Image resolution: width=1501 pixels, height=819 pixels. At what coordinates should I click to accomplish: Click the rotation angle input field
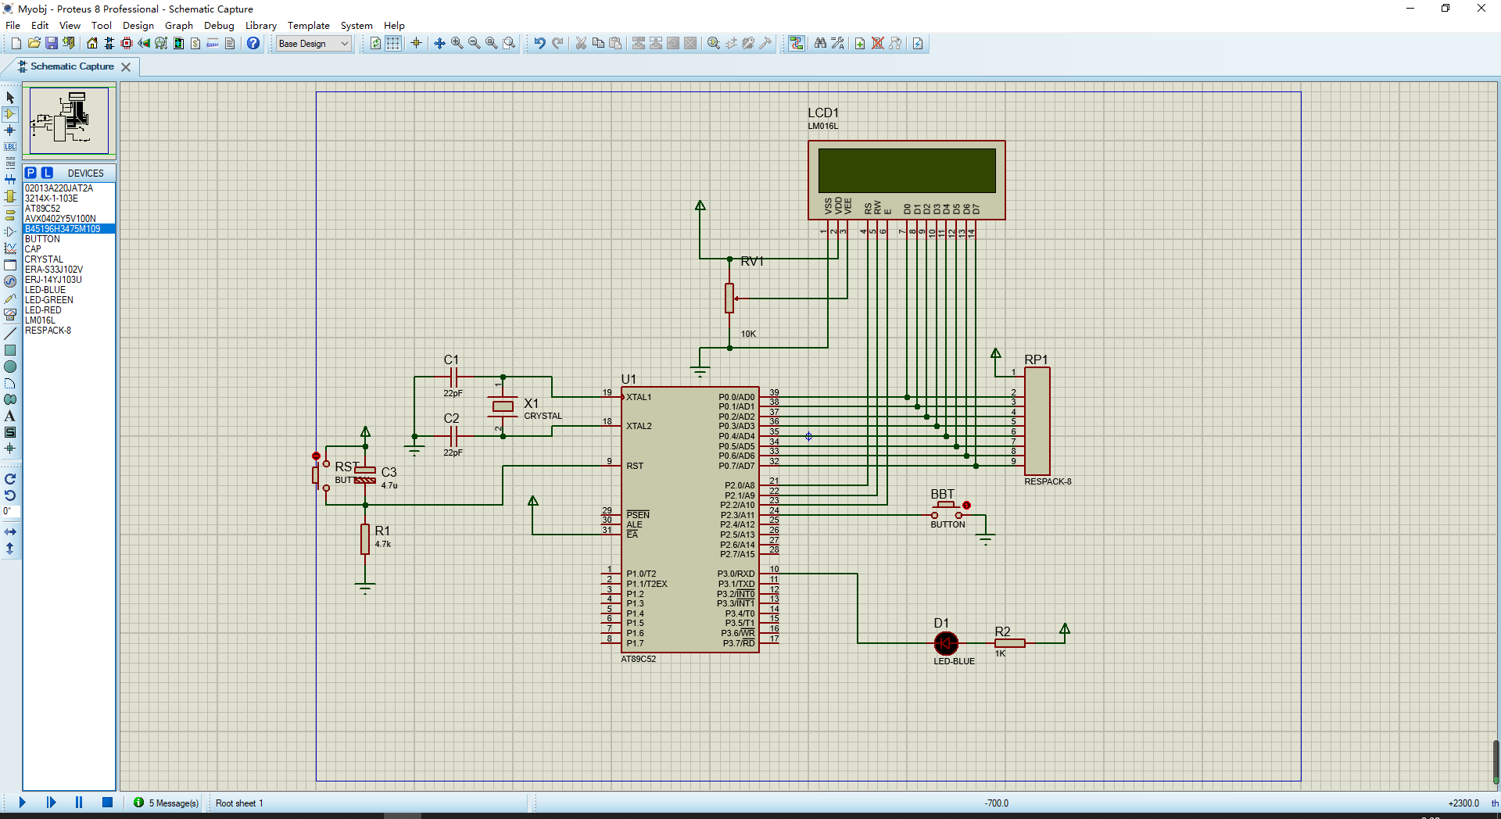click(x=10, y=511)
